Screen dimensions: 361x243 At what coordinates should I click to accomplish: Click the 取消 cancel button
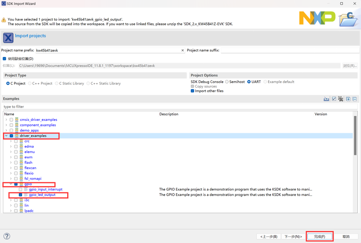pyautogui.click(x=346, y=236)
